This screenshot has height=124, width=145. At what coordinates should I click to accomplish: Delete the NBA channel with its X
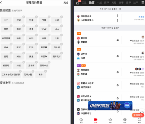point(62,26)
